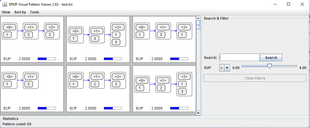This screenshot has height=128, width=310.
Task: Click the <0> node in the top-right pattern
Action: [142, 31]
